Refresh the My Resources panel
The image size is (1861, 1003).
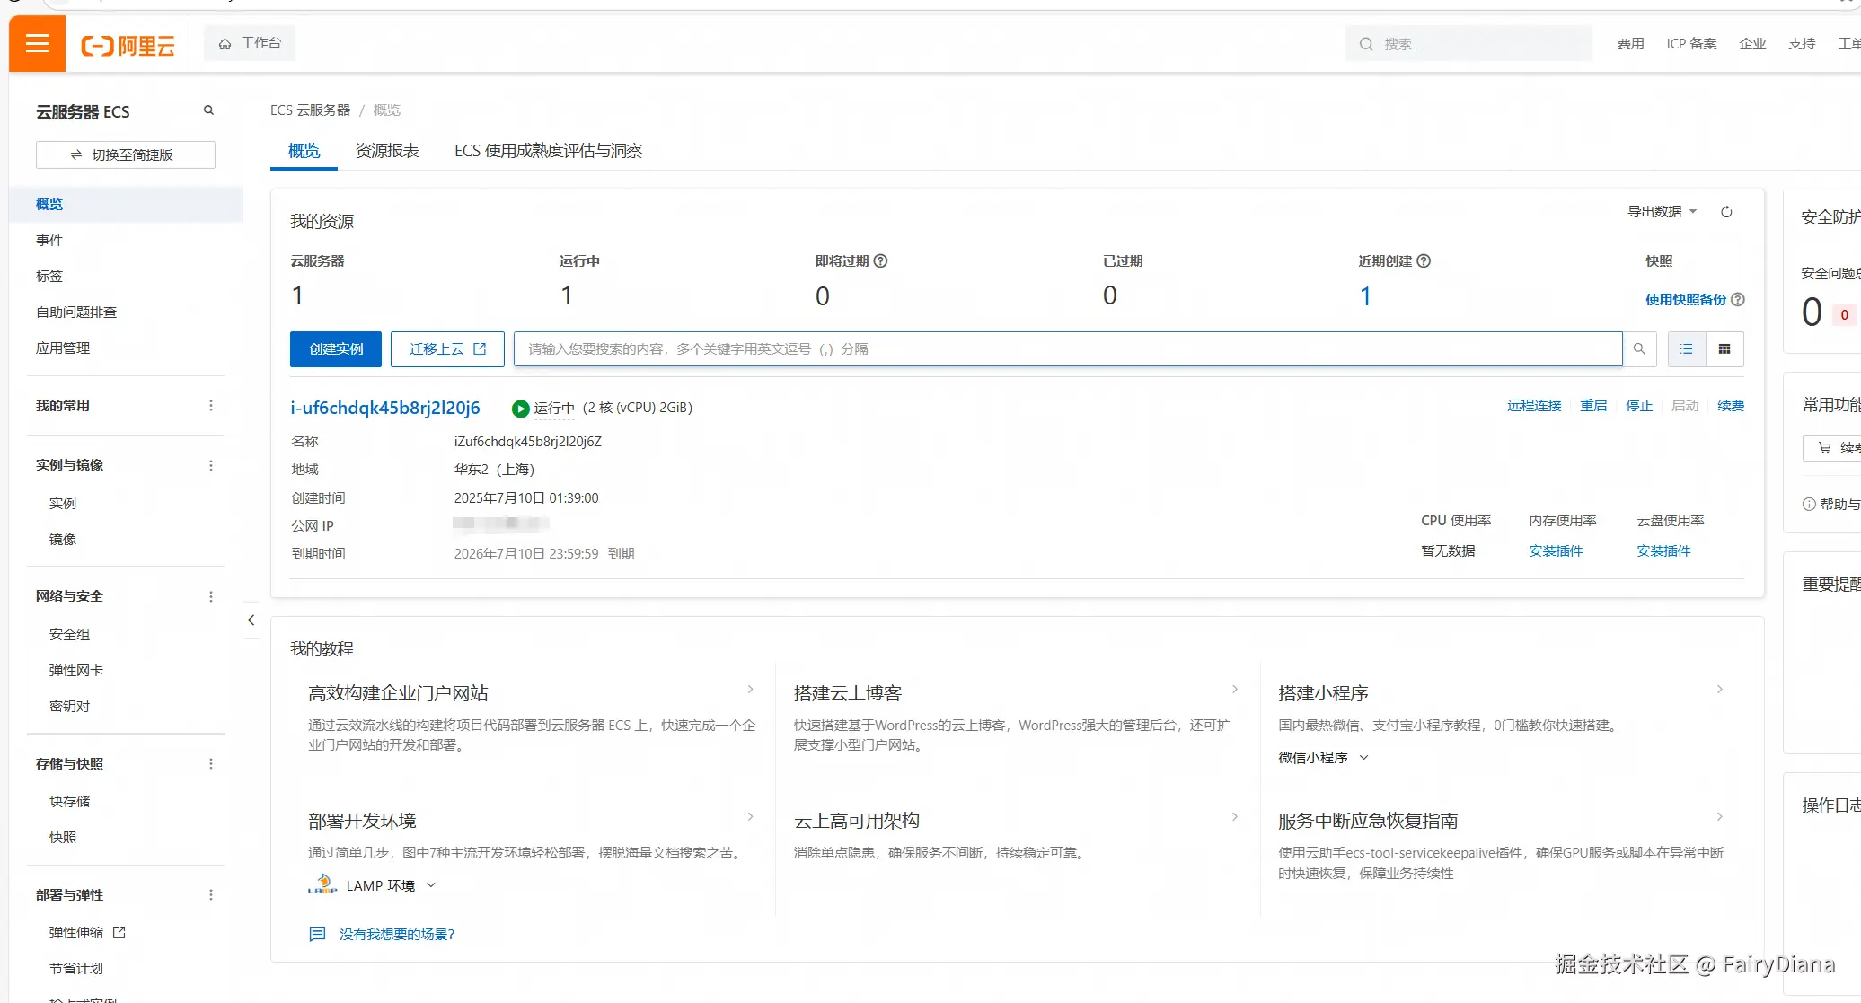1725,212
